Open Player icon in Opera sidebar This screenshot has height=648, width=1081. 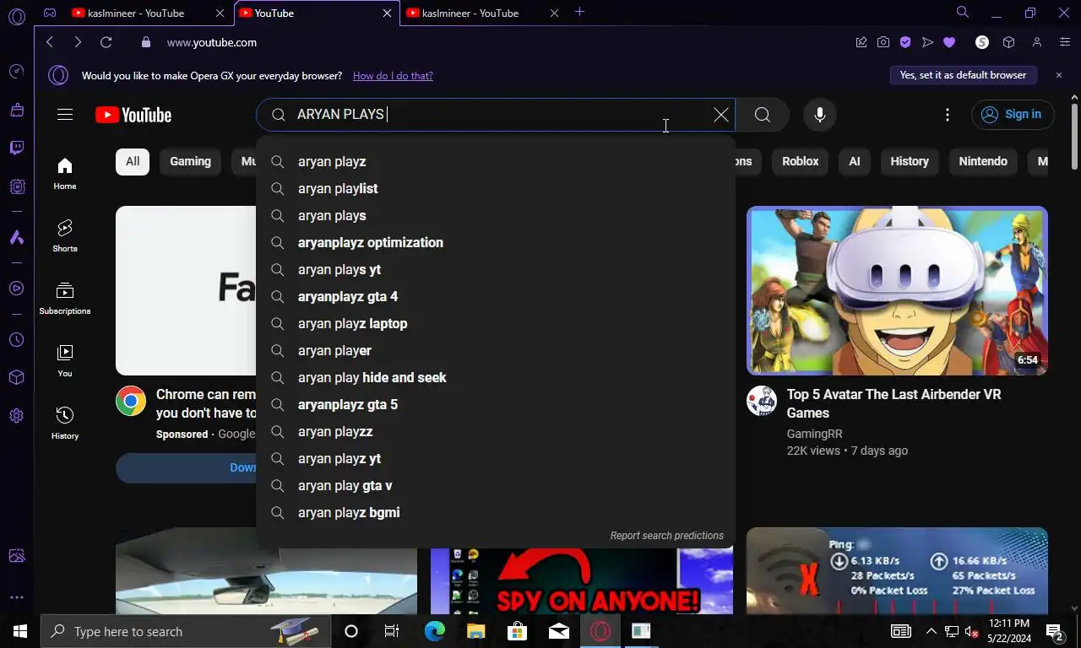(x=16, y=289)
